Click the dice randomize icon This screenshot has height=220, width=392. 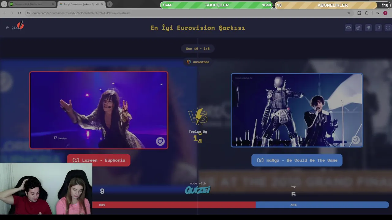(x=358, y=28)
